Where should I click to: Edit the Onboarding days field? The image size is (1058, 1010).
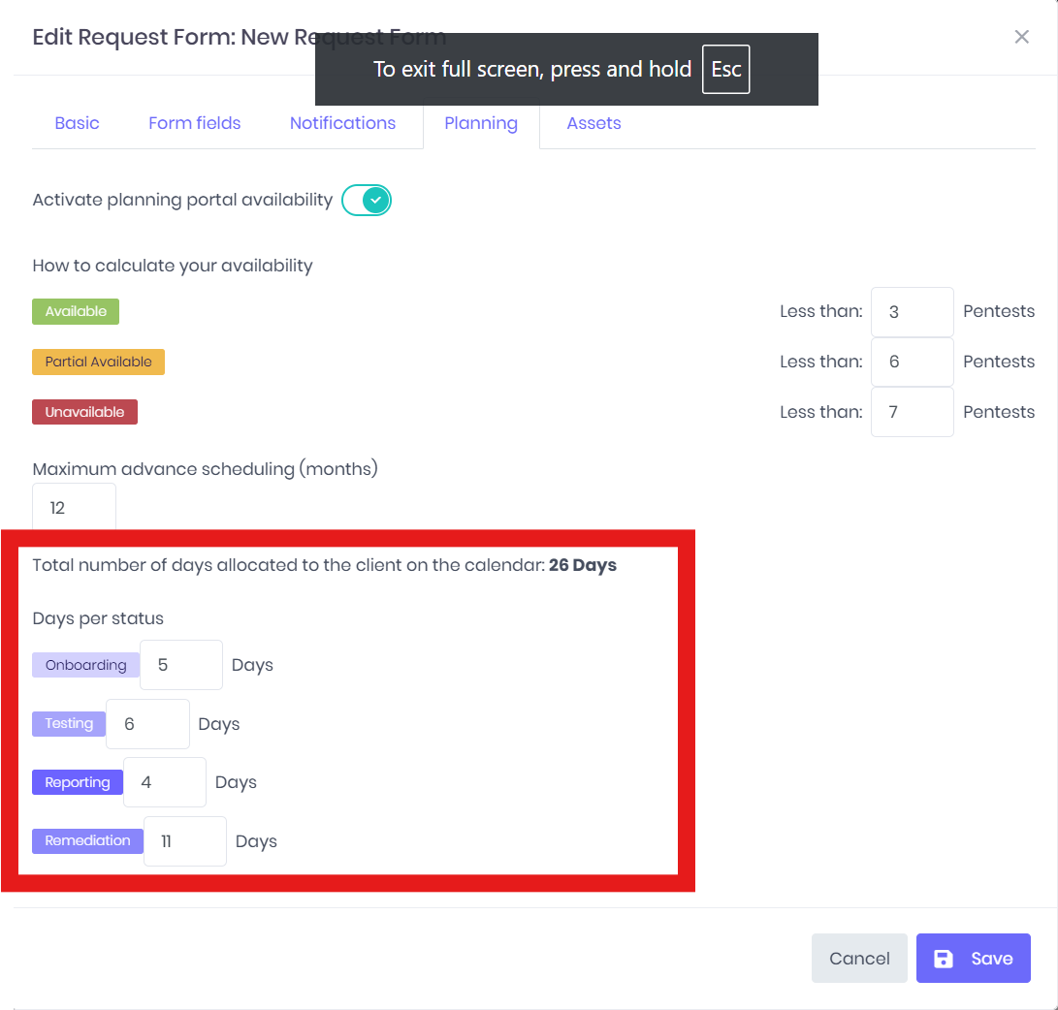pos(181,665)
